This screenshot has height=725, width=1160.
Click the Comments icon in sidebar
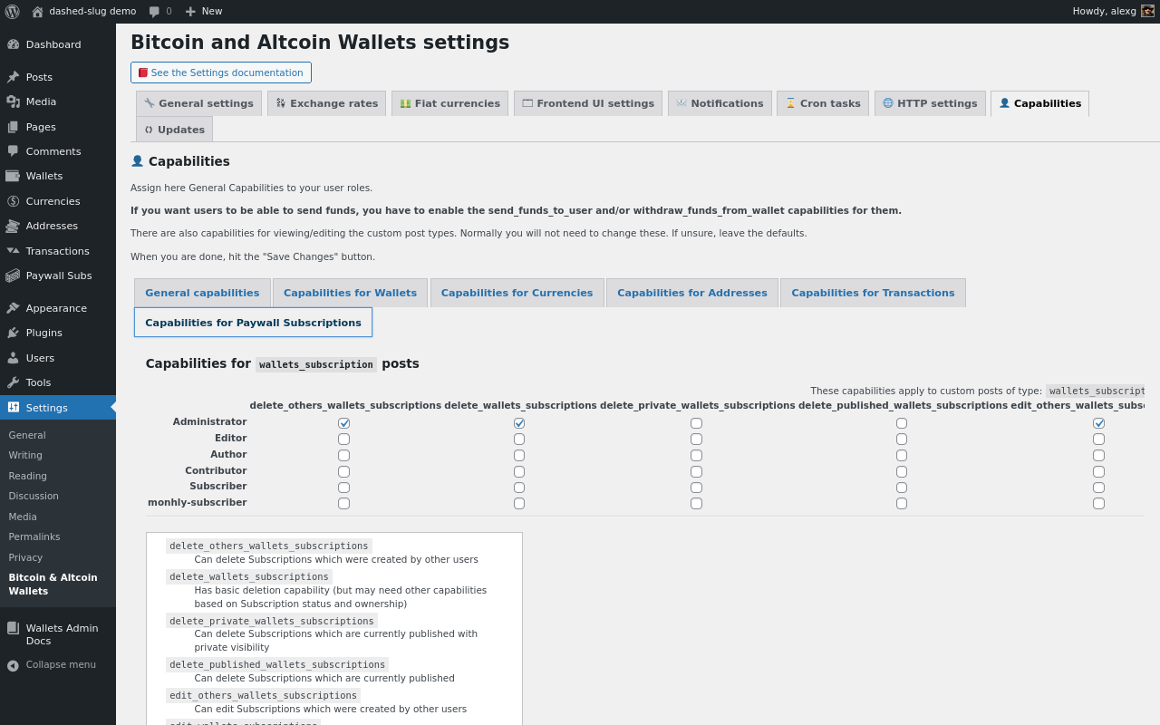(13, 151)
